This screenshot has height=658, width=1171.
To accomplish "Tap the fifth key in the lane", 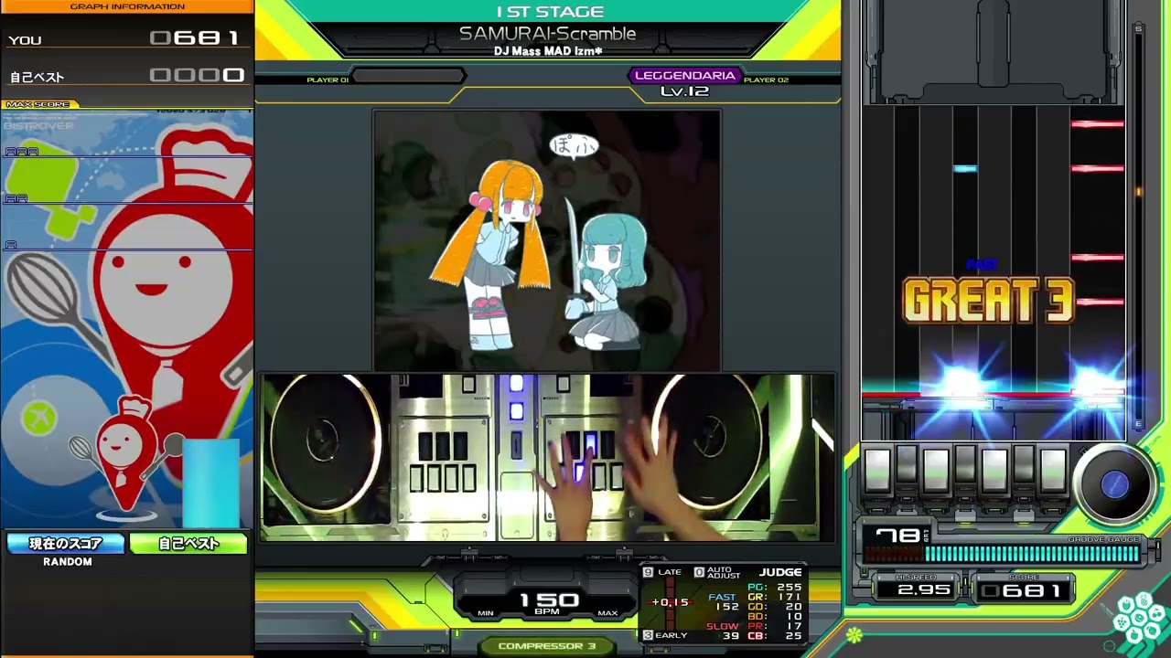I will pyautogui.click(x=994, y=470).
